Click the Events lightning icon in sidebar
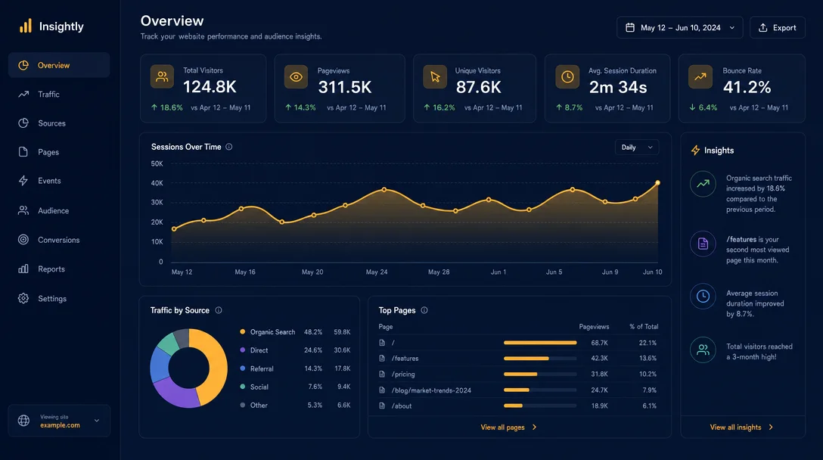823x460 pixels. click(23, 181)
